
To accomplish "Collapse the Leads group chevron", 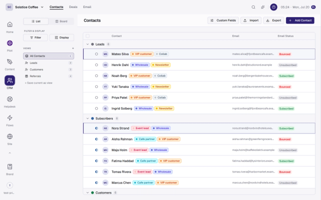I will tap(88, 44).
